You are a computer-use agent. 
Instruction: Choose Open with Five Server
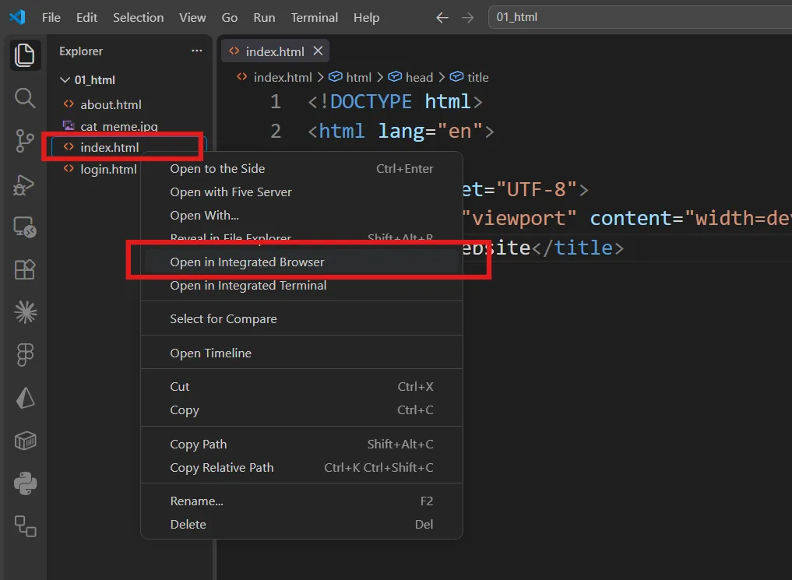pos(301,192)
